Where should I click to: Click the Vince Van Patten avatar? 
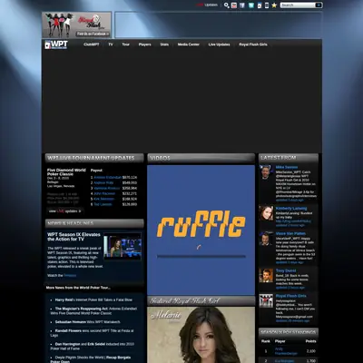click(266, 239)
